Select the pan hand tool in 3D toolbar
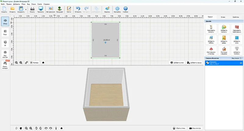Viewport: 244px width, 131px height. [21, 128]
